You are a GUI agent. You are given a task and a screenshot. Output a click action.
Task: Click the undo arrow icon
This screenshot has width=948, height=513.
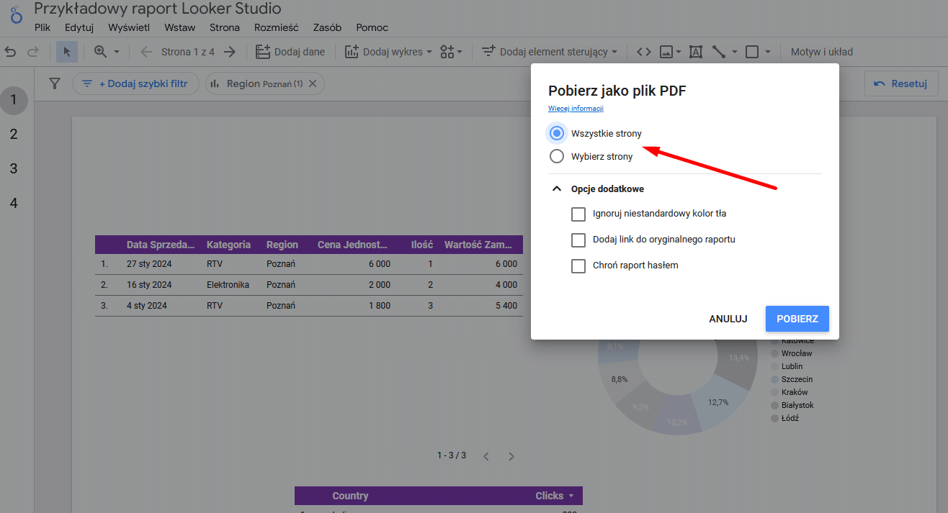pyautogui.click(x=10, y=52)
